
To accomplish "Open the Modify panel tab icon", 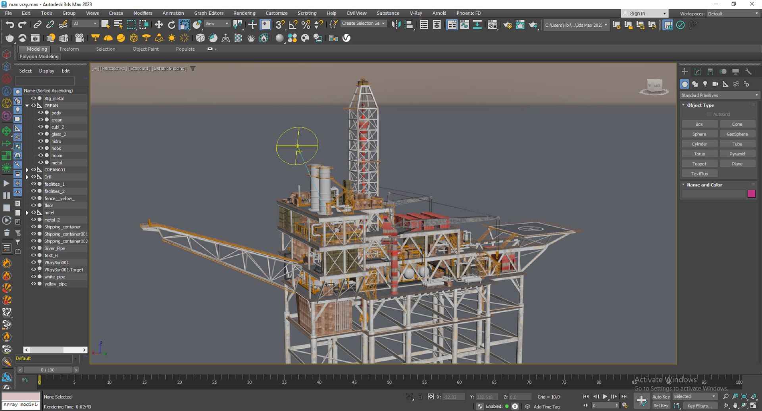I will coord(697,72).
